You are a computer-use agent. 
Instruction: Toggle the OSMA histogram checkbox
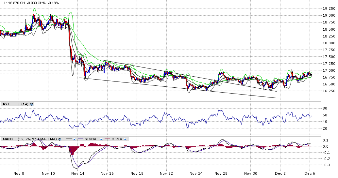[x=126, y=139]
